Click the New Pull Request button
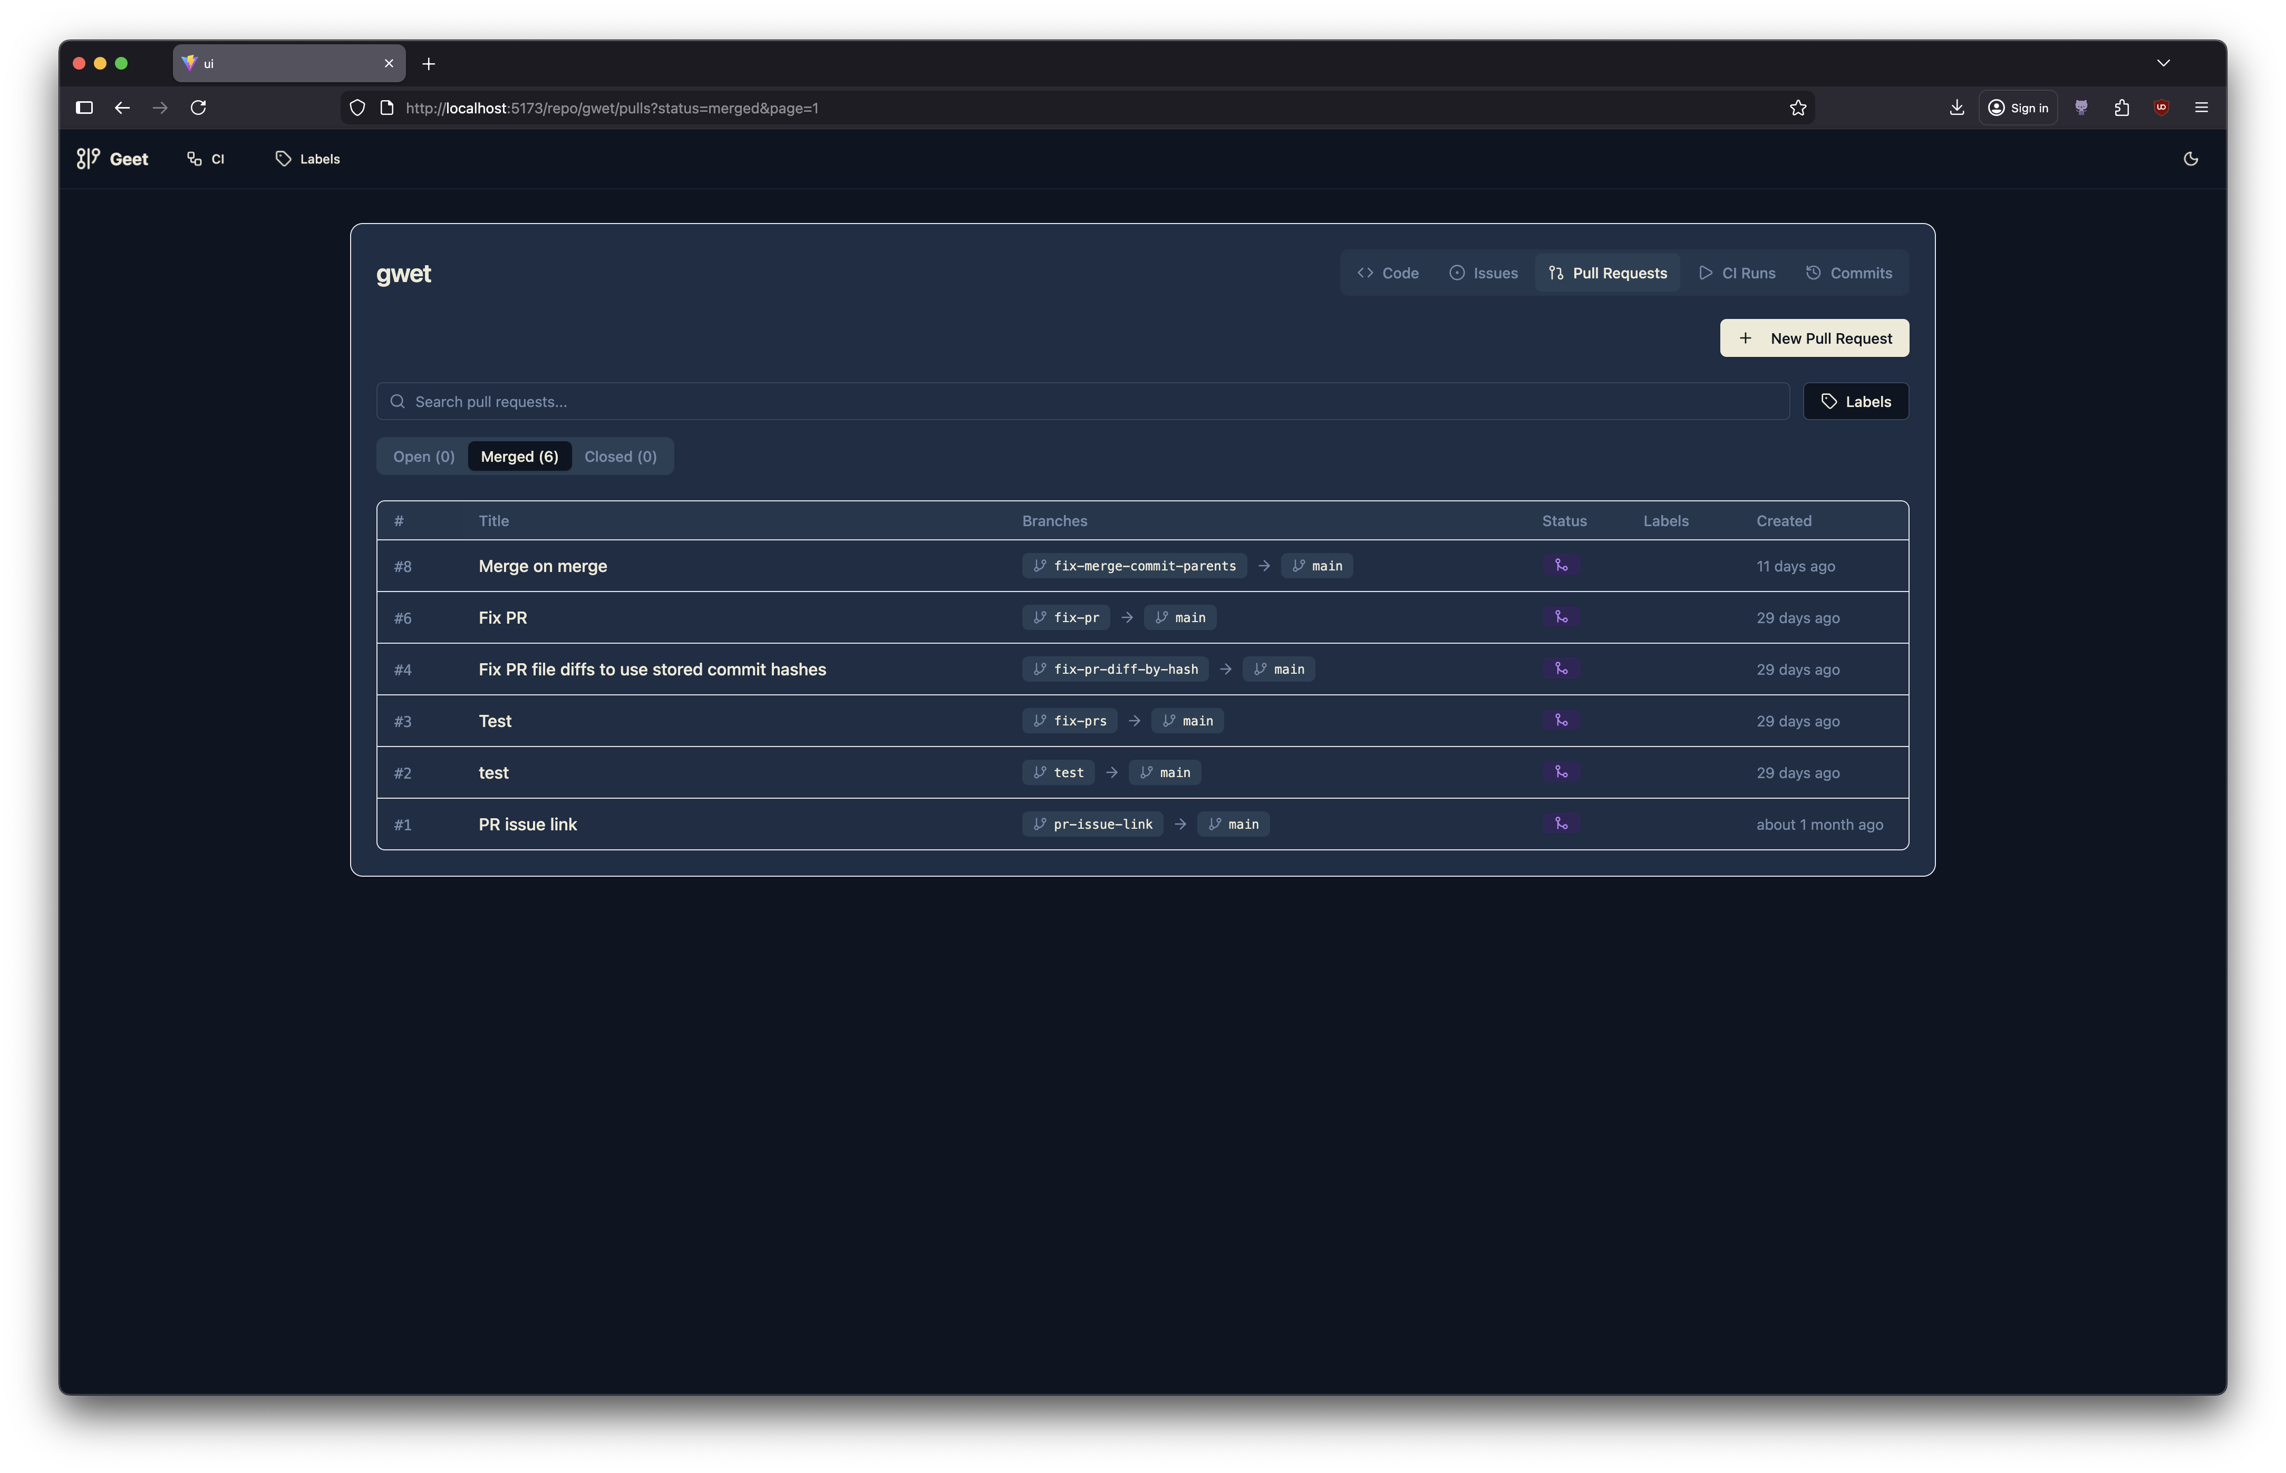Viewport: 2286px width, 1473px height. pos(1814,338)
